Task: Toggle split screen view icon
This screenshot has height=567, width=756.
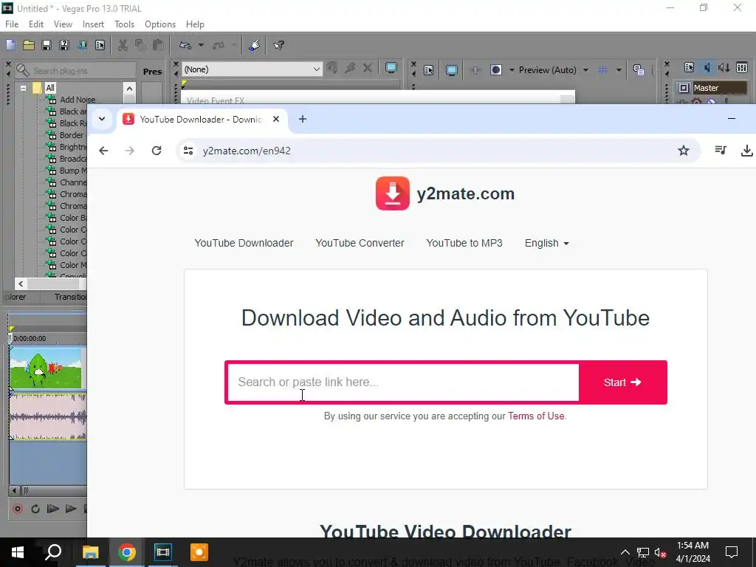Action: click(495, 70)
